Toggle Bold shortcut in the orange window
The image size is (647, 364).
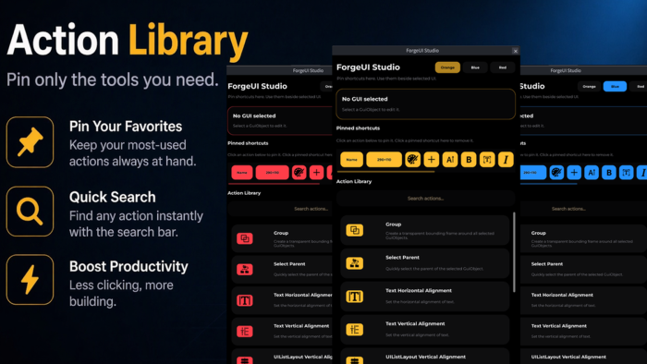pos(469,160)
